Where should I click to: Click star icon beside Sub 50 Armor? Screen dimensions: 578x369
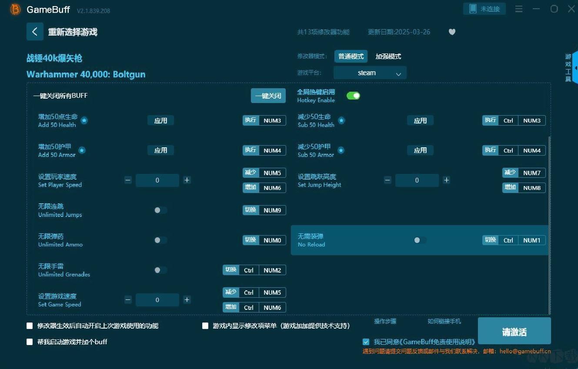pos(341,150)
